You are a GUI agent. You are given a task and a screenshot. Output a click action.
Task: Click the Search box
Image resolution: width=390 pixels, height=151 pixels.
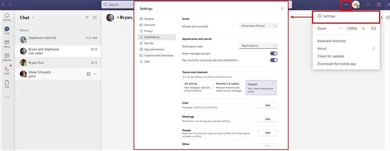(117, 4)
